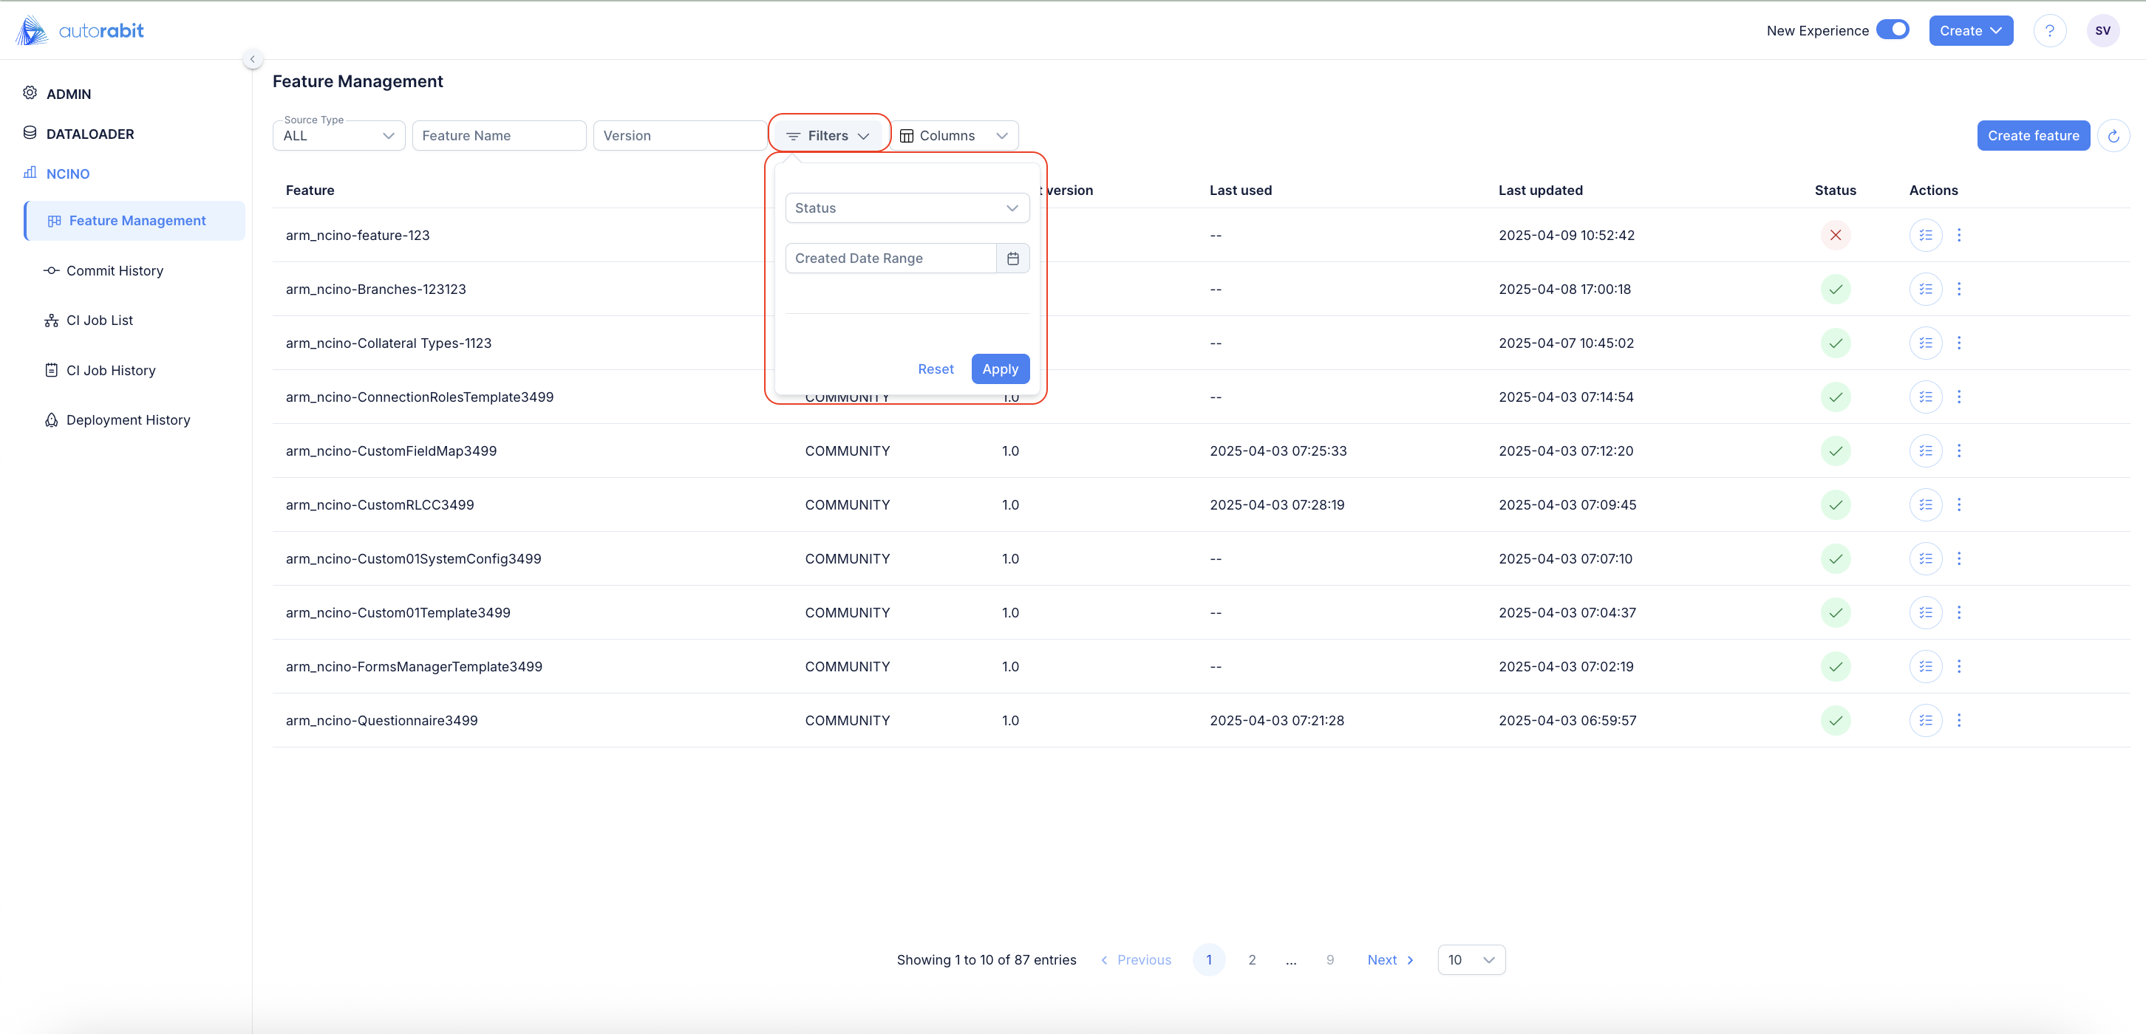Collapse the sidebar with the arrow icon
Screen dimensions: 2146x1034
(253, 59)
